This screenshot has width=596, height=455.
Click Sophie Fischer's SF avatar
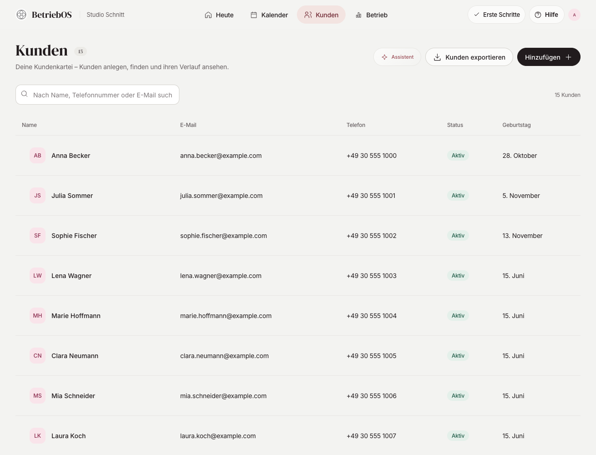(x=37, y=236)
